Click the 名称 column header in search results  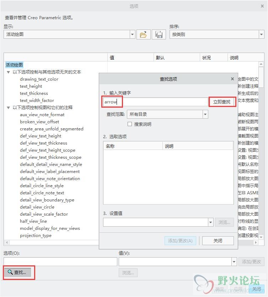point(133,146)
